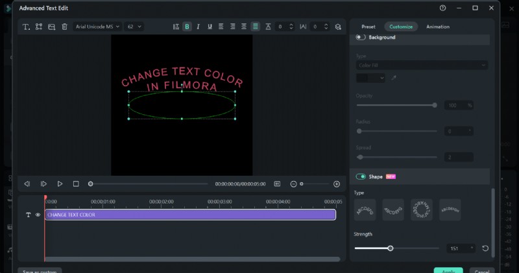
Task: Click the eyedropper color picker icon
Action: coord(394,78)
